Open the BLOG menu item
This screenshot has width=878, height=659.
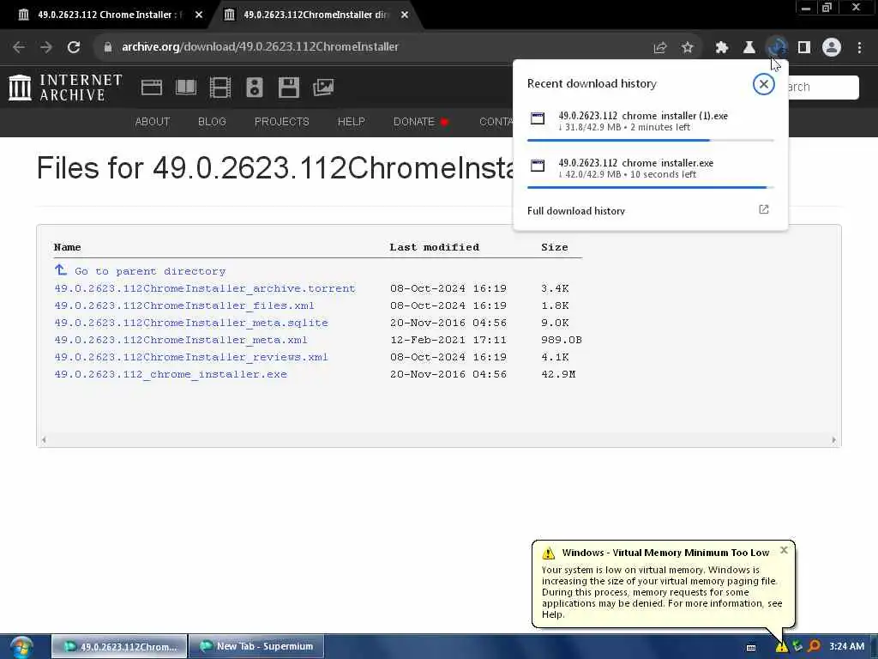click(x=212, y=122)
